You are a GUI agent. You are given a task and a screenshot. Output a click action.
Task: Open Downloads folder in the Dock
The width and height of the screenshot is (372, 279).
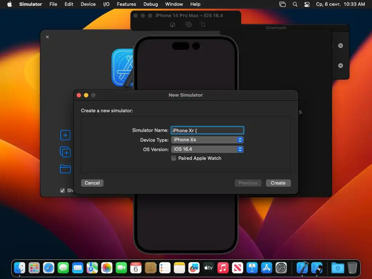tap(337, 268)
